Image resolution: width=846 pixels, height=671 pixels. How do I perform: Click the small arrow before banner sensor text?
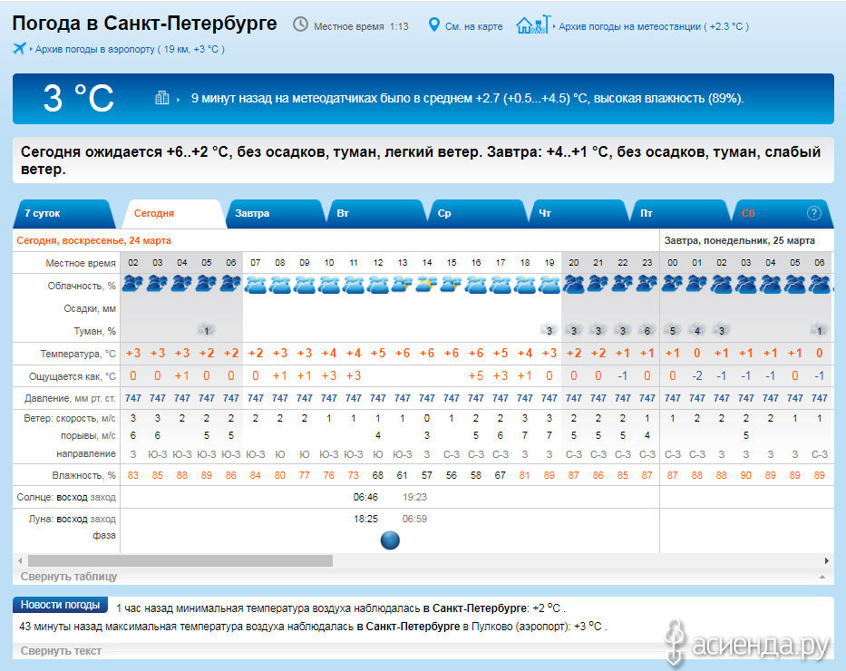[x=178, y=99]
